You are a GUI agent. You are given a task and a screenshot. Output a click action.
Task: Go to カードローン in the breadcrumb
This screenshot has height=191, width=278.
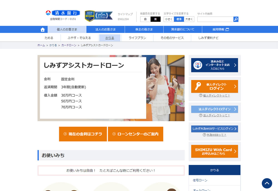click(69, 45)
